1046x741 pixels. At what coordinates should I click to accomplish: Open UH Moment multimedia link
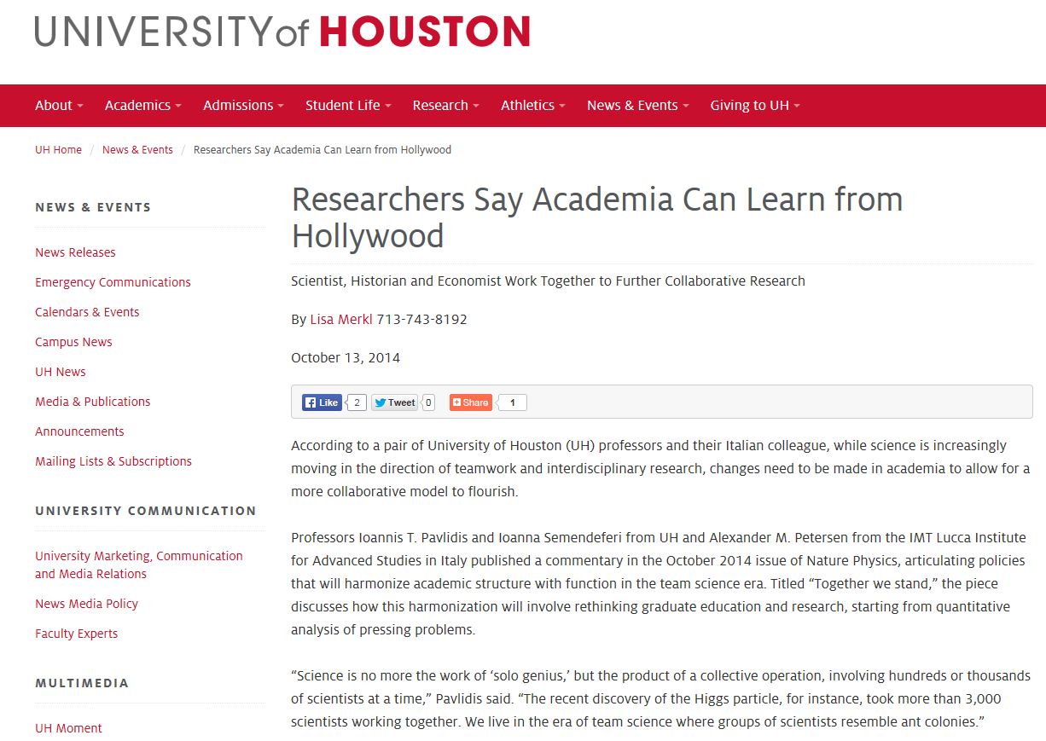pyautogui.click(x=68, y=728)
